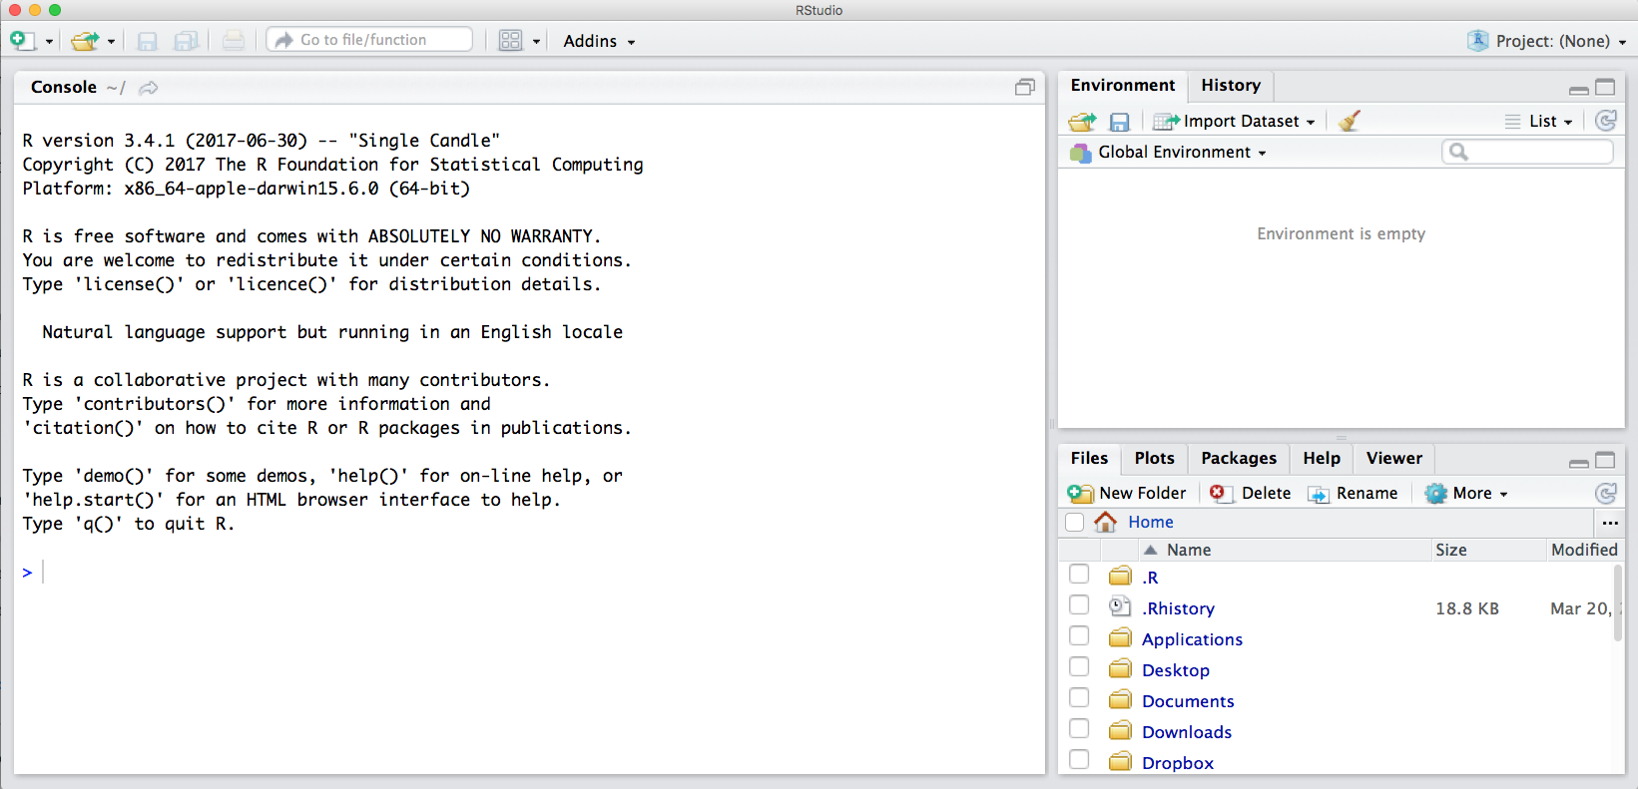Screen dimensions: 1638x789
Task: Click the Rename button in Files pane
Action: [x=1353, y=494]
